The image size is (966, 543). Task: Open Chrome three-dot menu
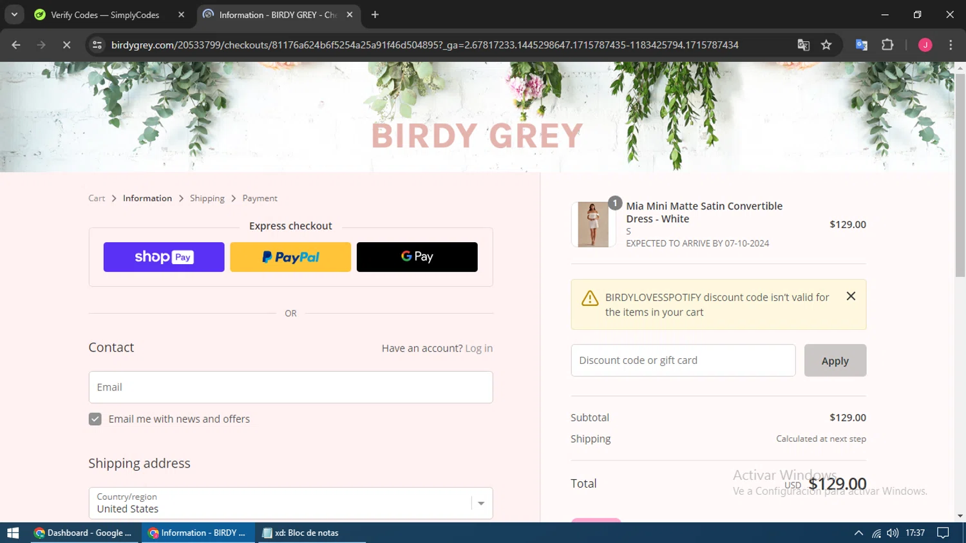point(951,45)
